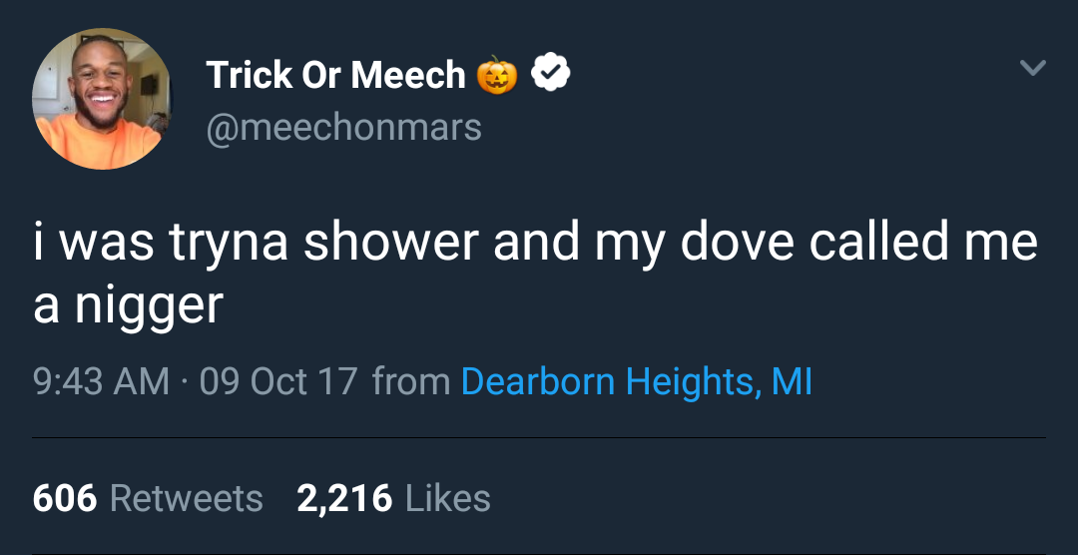Click the number 606 count

coord(65,497)
